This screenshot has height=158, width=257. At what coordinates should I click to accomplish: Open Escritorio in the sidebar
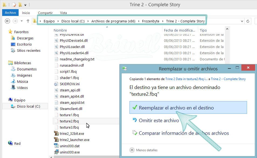(24, 44)
